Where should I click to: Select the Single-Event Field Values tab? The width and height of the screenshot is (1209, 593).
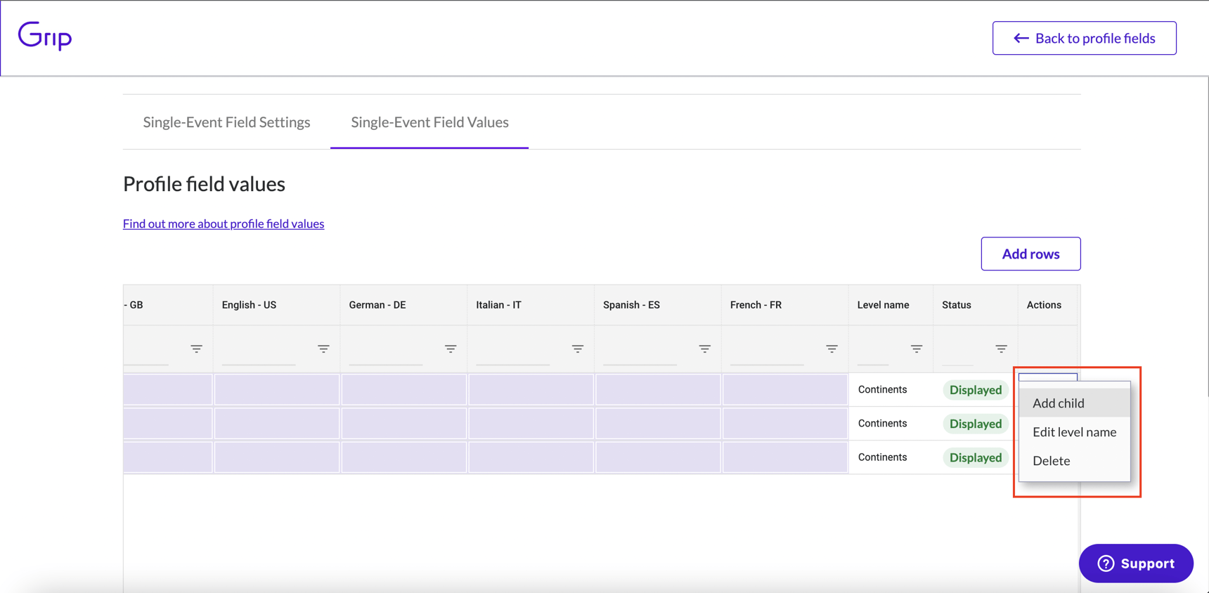pos(429,122)
